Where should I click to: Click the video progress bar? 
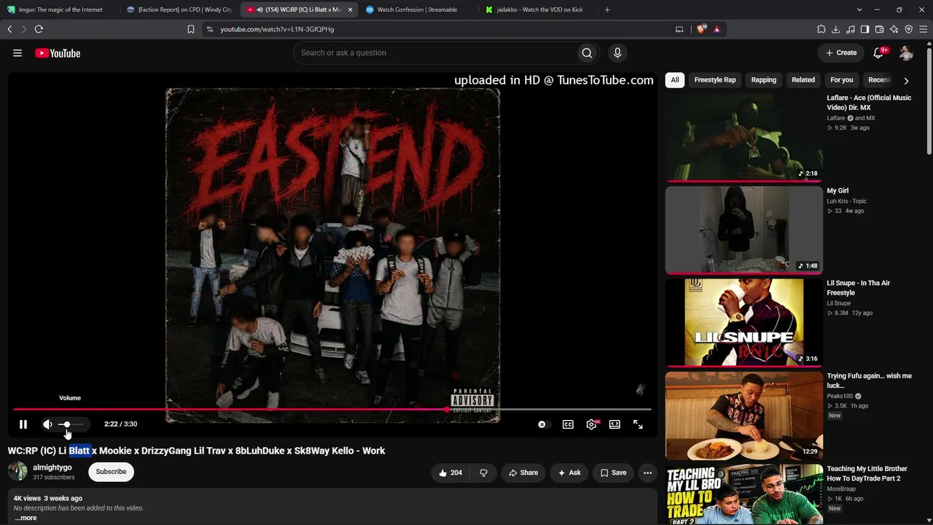coord(332,409)
